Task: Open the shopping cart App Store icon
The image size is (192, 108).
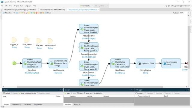Action: point(169,6)
